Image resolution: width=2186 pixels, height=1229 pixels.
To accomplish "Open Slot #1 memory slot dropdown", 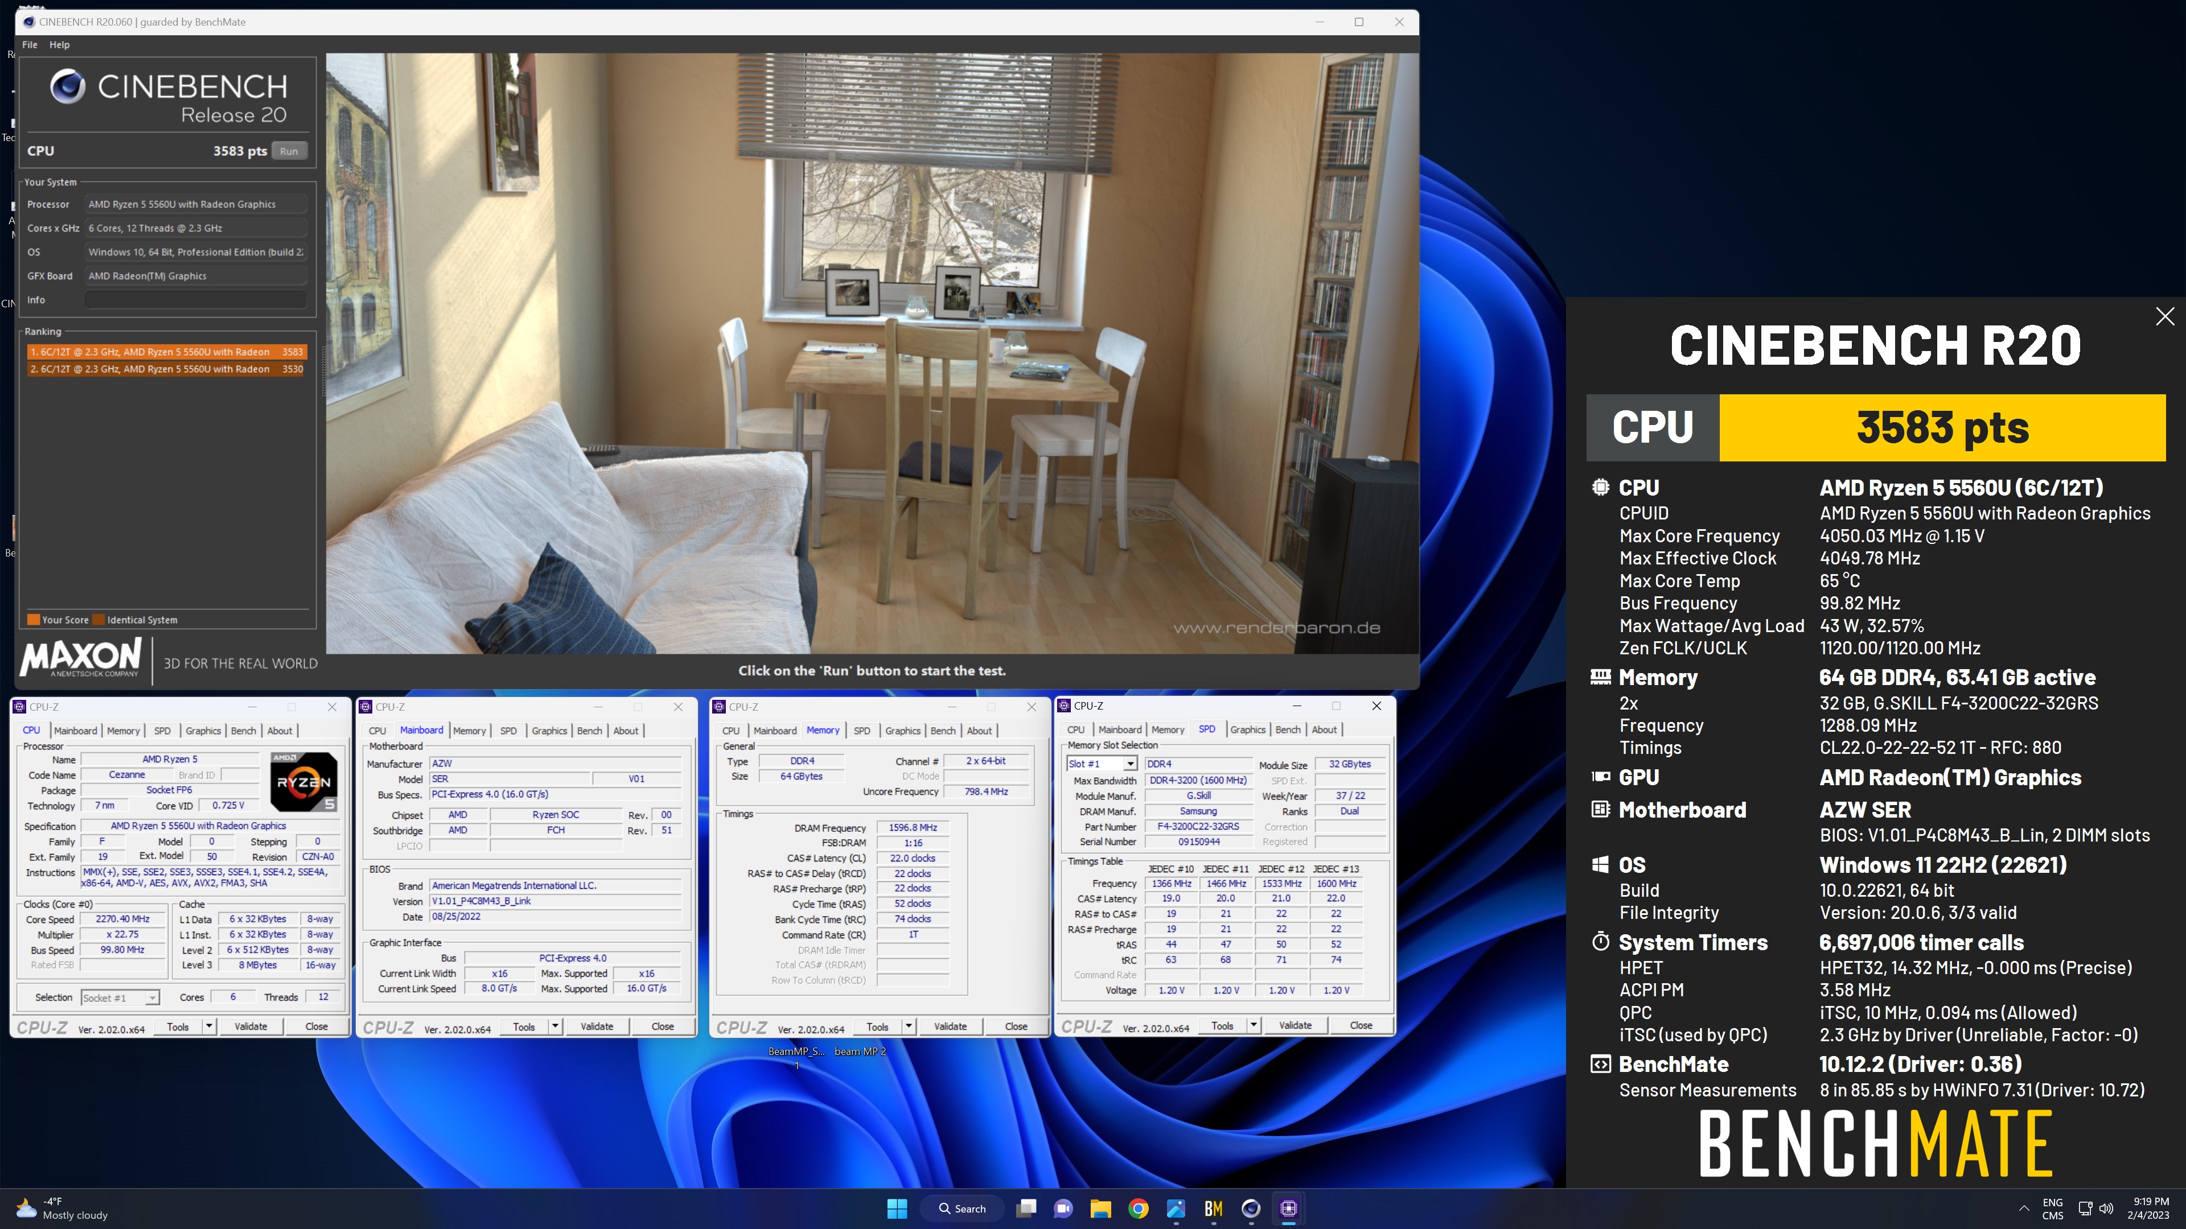I will coord(1100,764).
